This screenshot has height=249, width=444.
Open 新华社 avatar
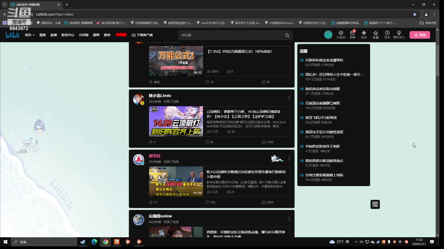(139, 159)
